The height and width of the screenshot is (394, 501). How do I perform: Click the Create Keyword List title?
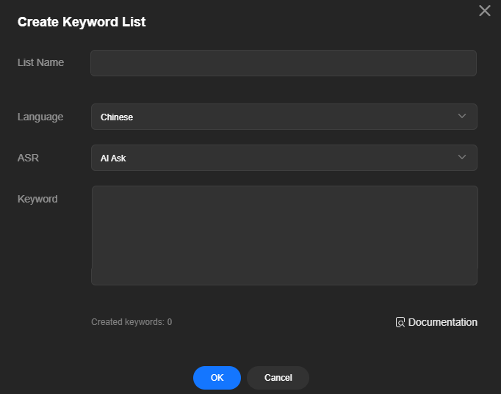click(x=82, y=22)
